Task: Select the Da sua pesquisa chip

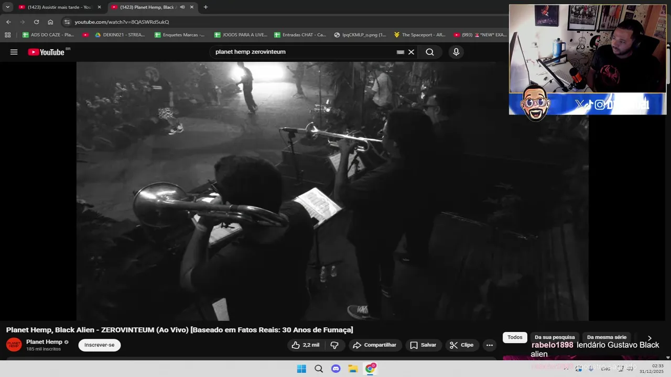Action: 555,338
